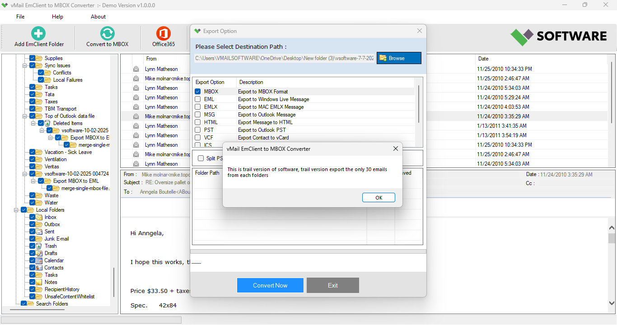Check the EML export option
Viewport: 617px width, 325px height.
198,99
